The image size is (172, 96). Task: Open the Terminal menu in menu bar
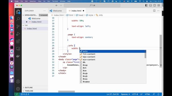pyautogui.click(x=55, y=1)
